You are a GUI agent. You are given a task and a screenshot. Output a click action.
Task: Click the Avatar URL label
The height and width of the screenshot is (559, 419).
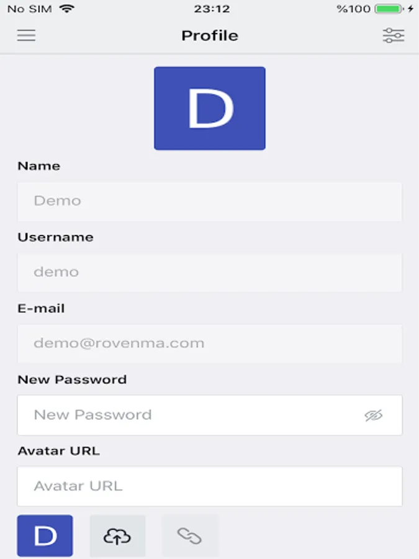(x=59, y=451)
